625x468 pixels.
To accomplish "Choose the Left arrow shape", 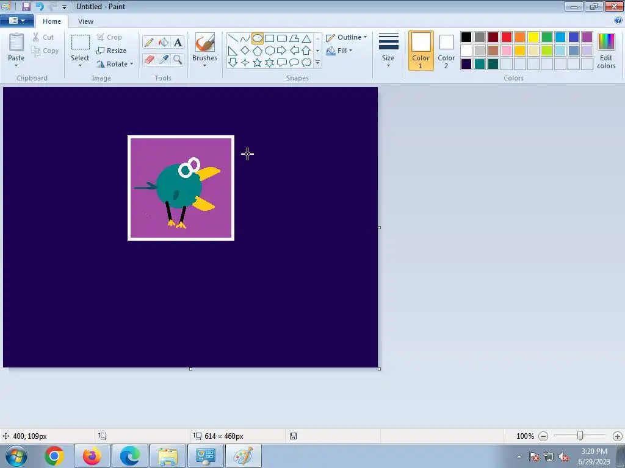I will click(x=294, y=51).
